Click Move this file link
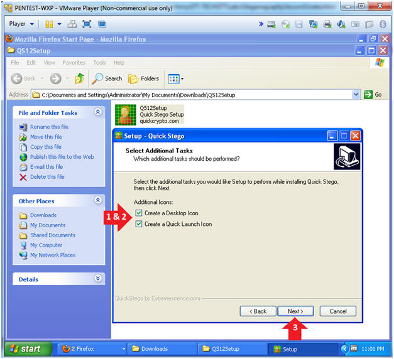394x359 pixels. tap(46, 137)
